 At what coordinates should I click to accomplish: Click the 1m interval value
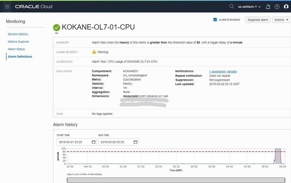[125, 88]
